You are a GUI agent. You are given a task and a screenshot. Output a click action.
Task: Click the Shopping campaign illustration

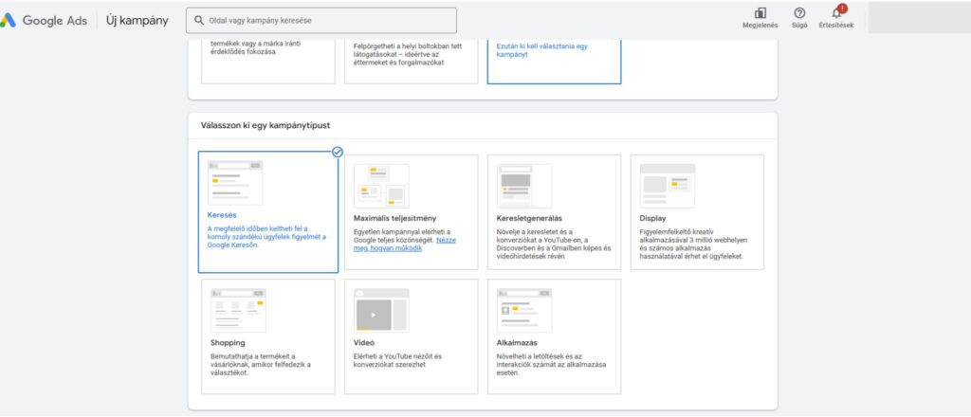point(238,311)
